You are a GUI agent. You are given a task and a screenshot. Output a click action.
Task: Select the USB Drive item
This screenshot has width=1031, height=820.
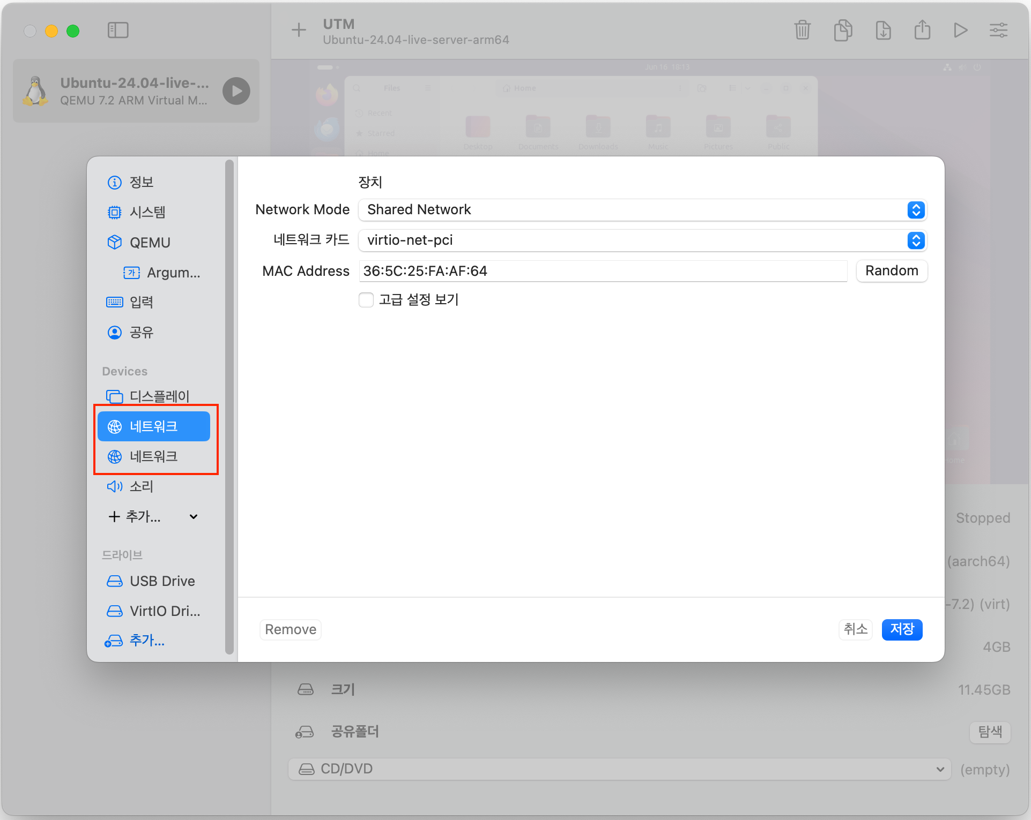(x=162, y=581)
